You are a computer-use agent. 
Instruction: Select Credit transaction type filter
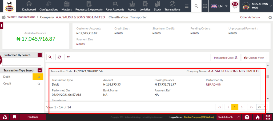pyautogui.click(x=7, y=84)
